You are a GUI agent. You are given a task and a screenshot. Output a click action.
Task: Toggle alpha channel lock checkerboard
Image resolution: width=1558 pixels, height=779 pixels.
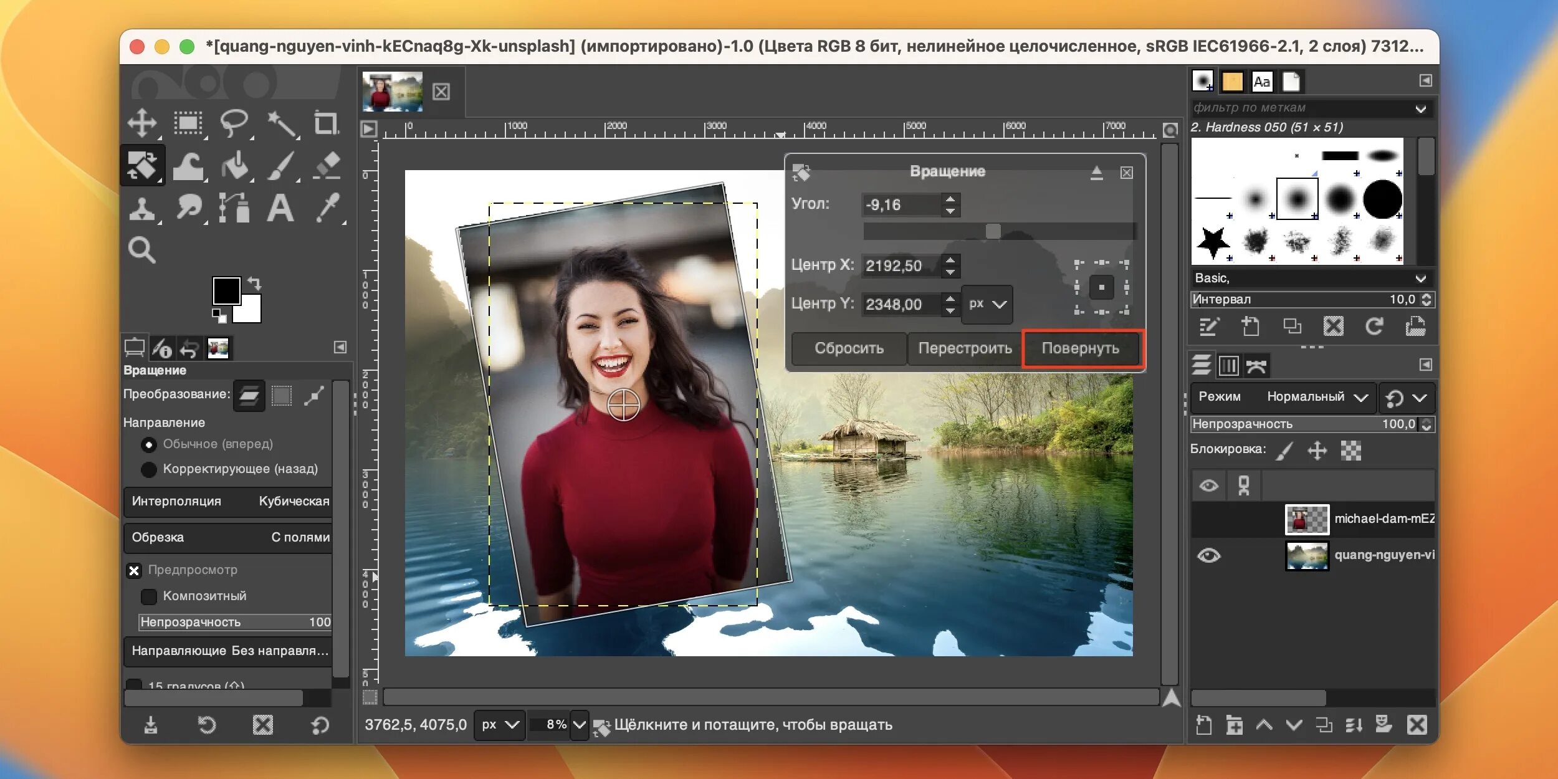1350,451
